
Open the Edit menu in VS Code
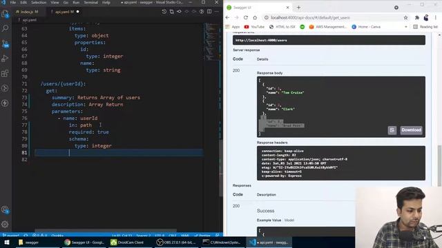click(x=23, y=3)
